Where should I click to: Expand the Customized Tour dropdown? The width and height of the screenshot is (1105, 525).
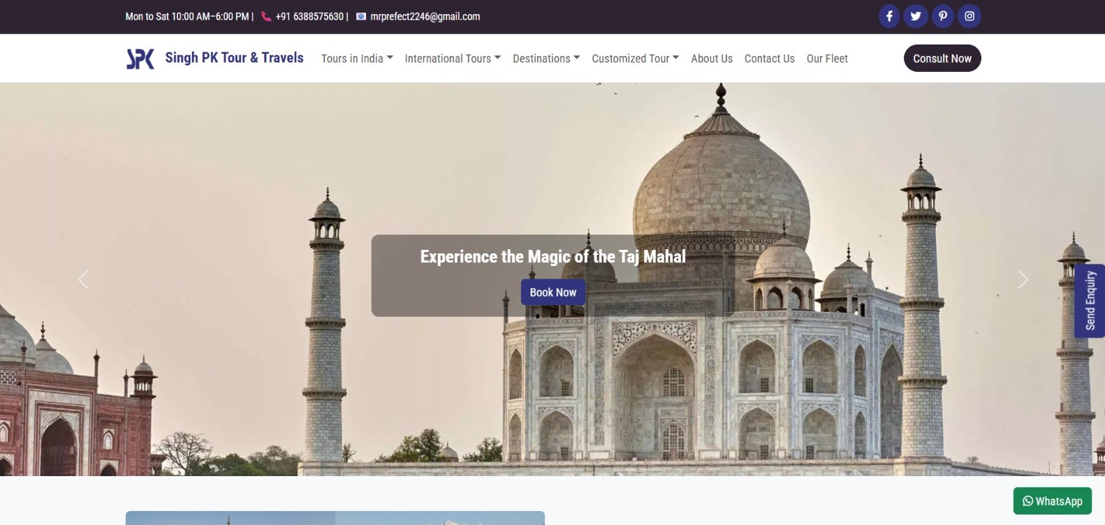635,59
